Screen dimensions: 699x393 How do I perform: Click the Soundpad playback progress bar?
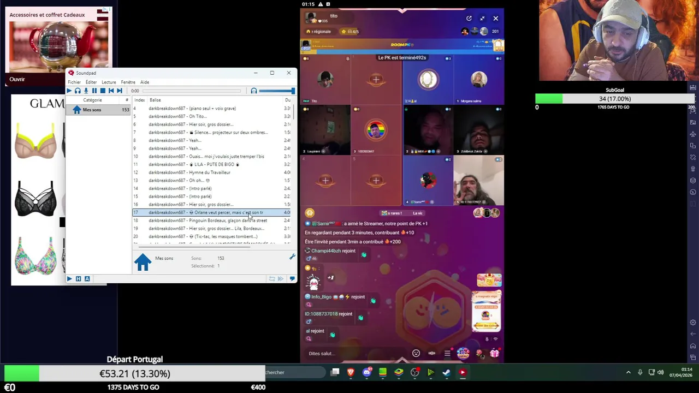[191, 91]
